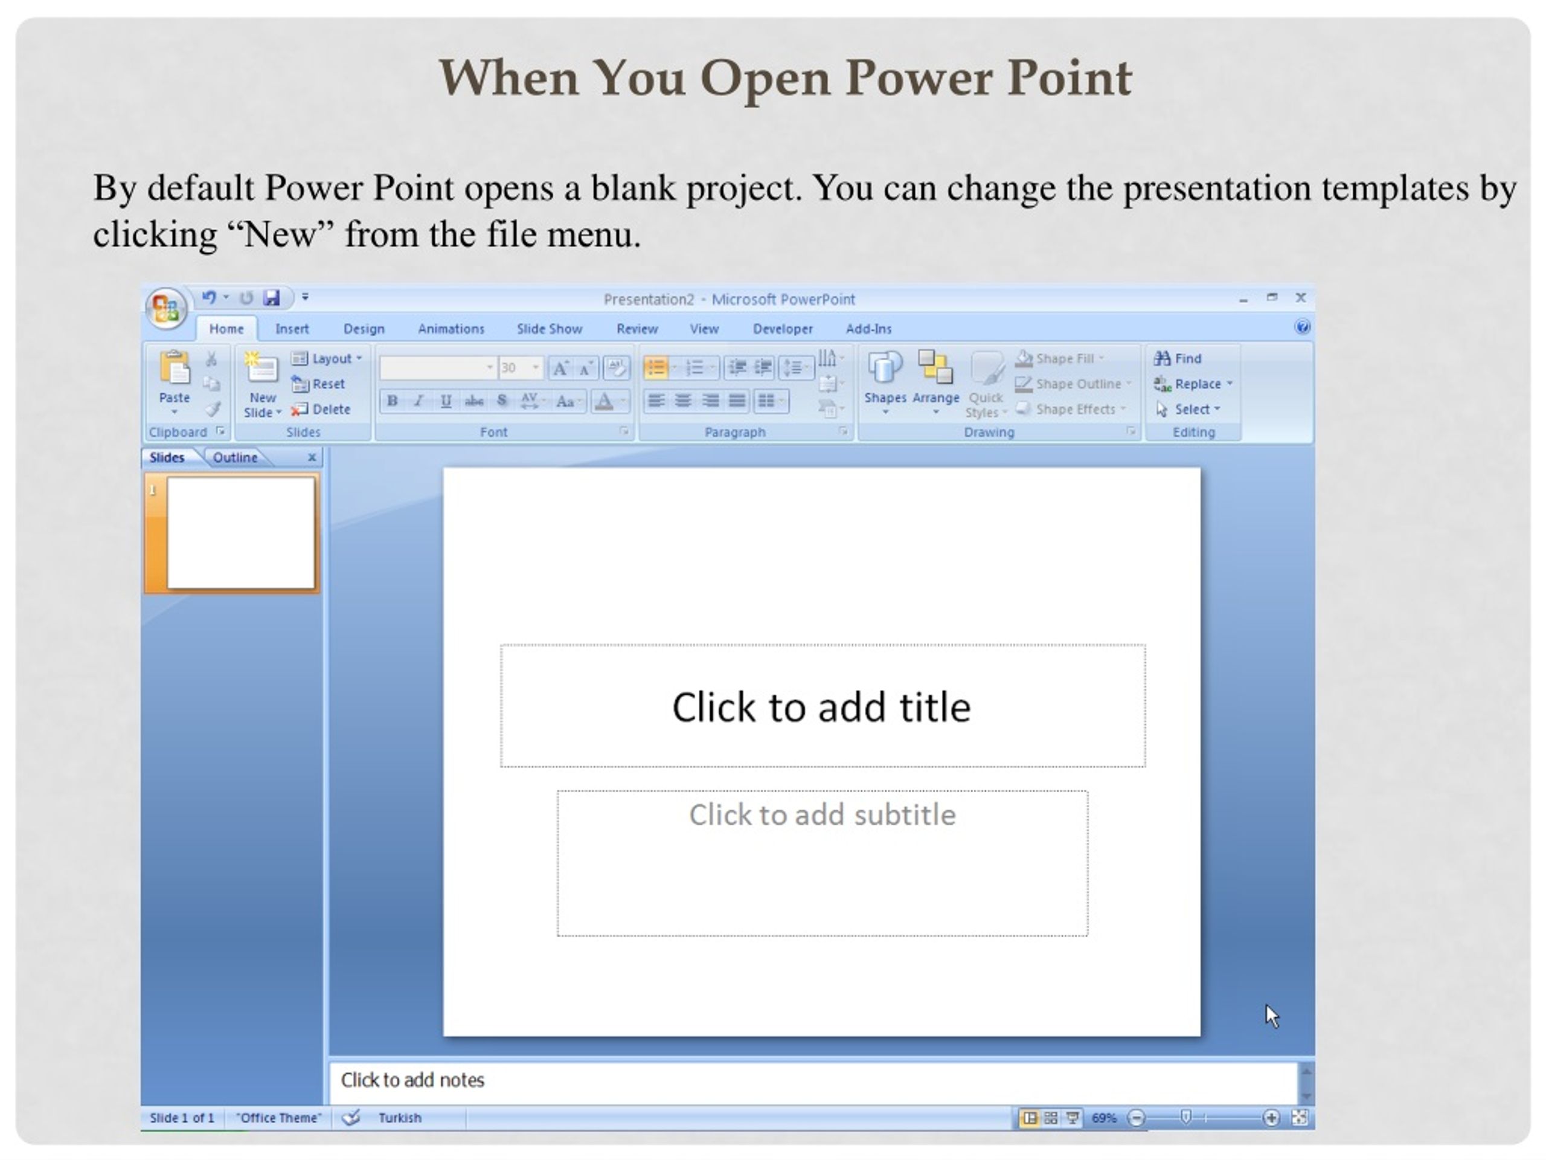
Task: Toggle Strikethrough formatting
Action: coord(474,401)
